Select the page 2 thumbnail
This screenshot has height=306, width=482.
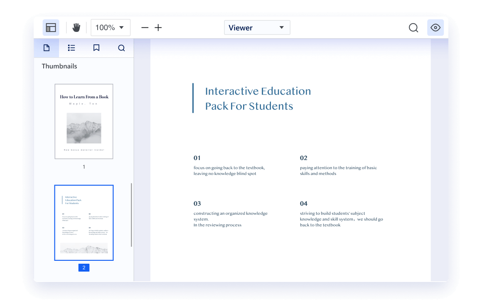tap(84, 222)
